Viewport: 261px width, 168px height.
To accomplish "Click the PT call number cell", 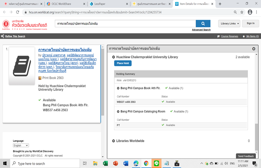I will pyautogui.click(x=118, y=125).
